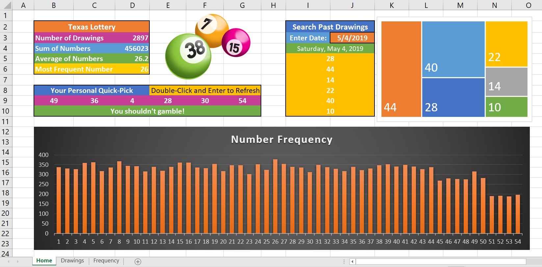Select row header 11
This screenshot has height=267, width=542.
coord(6,122)
